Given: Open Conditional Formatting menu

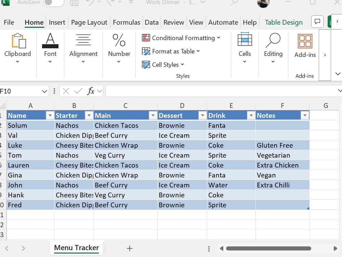Looking at the screenshot, I should click(x=181, y=38).
